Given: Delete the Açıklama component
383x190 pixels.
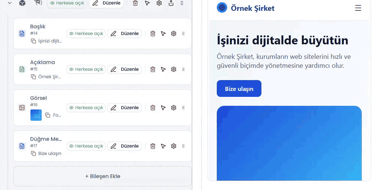Looking at the screenshot, I should tap(153, 69).
